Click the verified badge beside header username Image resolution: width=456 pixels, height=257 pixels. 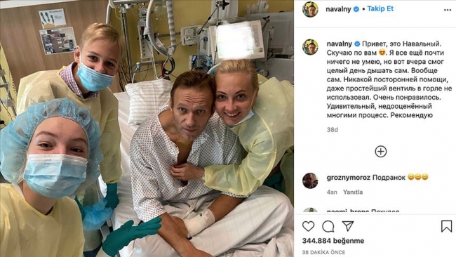pyautogui.click(x=356, y=9)
